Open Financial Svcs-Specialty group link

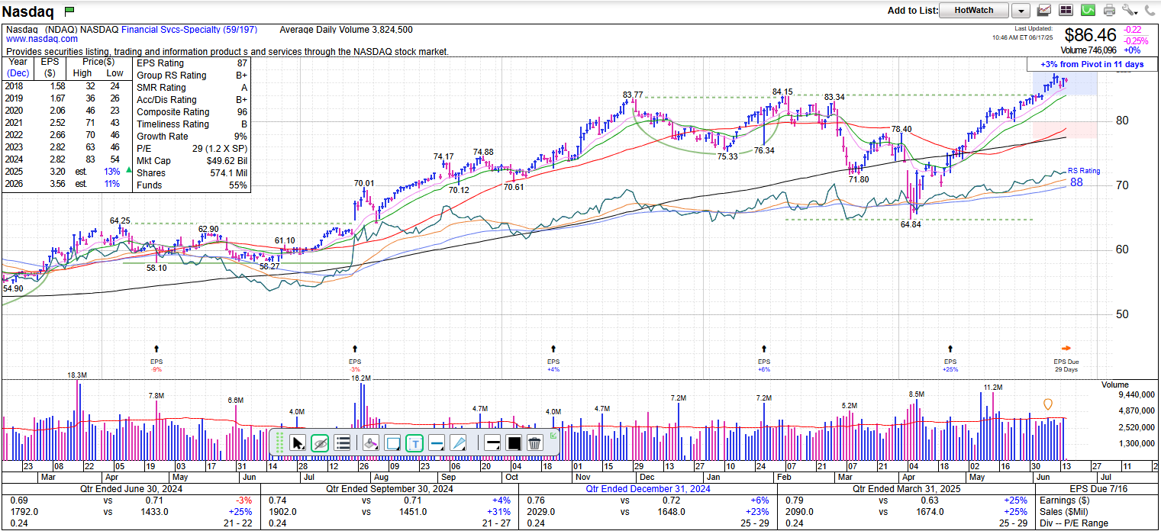click(x=189, y=30)
